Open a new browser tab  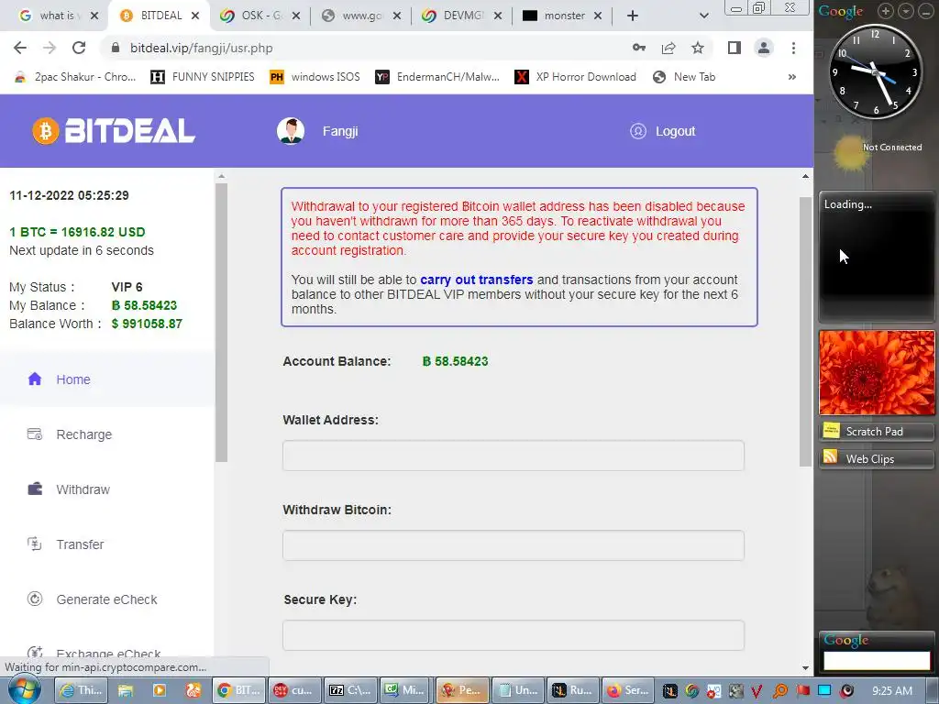tap(633, 16)
